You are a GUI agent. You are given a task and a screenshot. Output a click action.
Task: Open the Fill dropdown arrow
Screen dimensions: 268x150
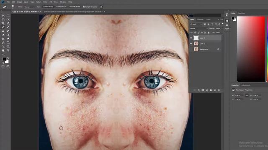point(222,32)
